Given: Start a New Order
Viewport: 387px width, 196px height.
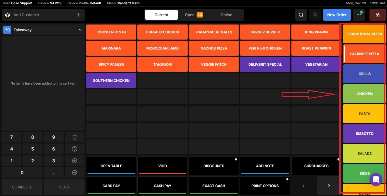Looking at the screenshot, I should click(x=337, y=15).
